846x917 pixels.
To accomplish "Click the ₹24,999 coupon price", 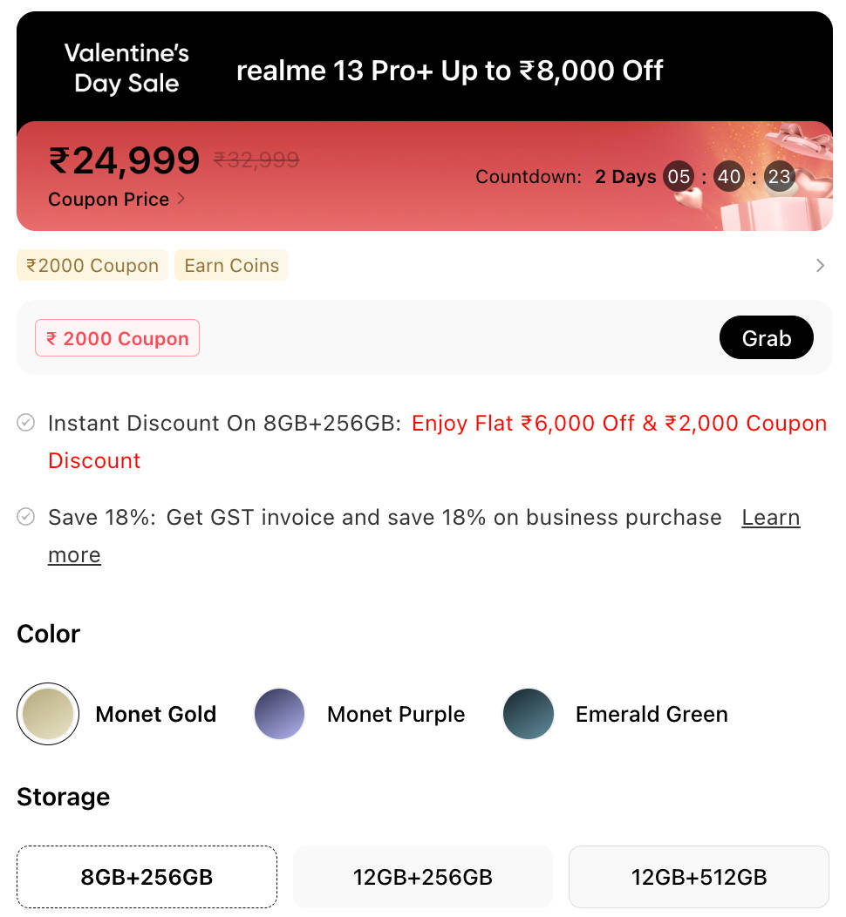I will [x=125, y=161].
